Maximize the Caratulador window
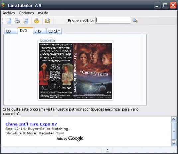The height and width of the screenshot is (154, 178). pos(165,5)
